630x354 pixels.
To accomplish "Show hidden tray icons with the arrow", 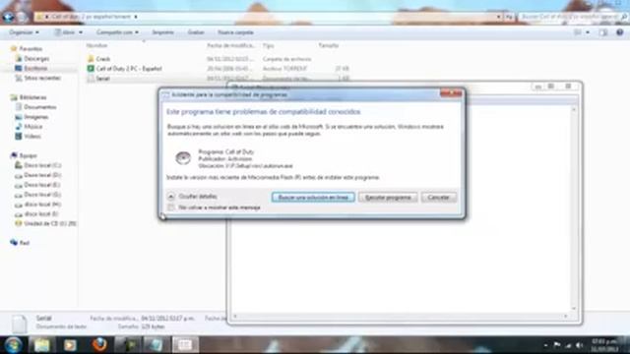I will pos(545,345).
